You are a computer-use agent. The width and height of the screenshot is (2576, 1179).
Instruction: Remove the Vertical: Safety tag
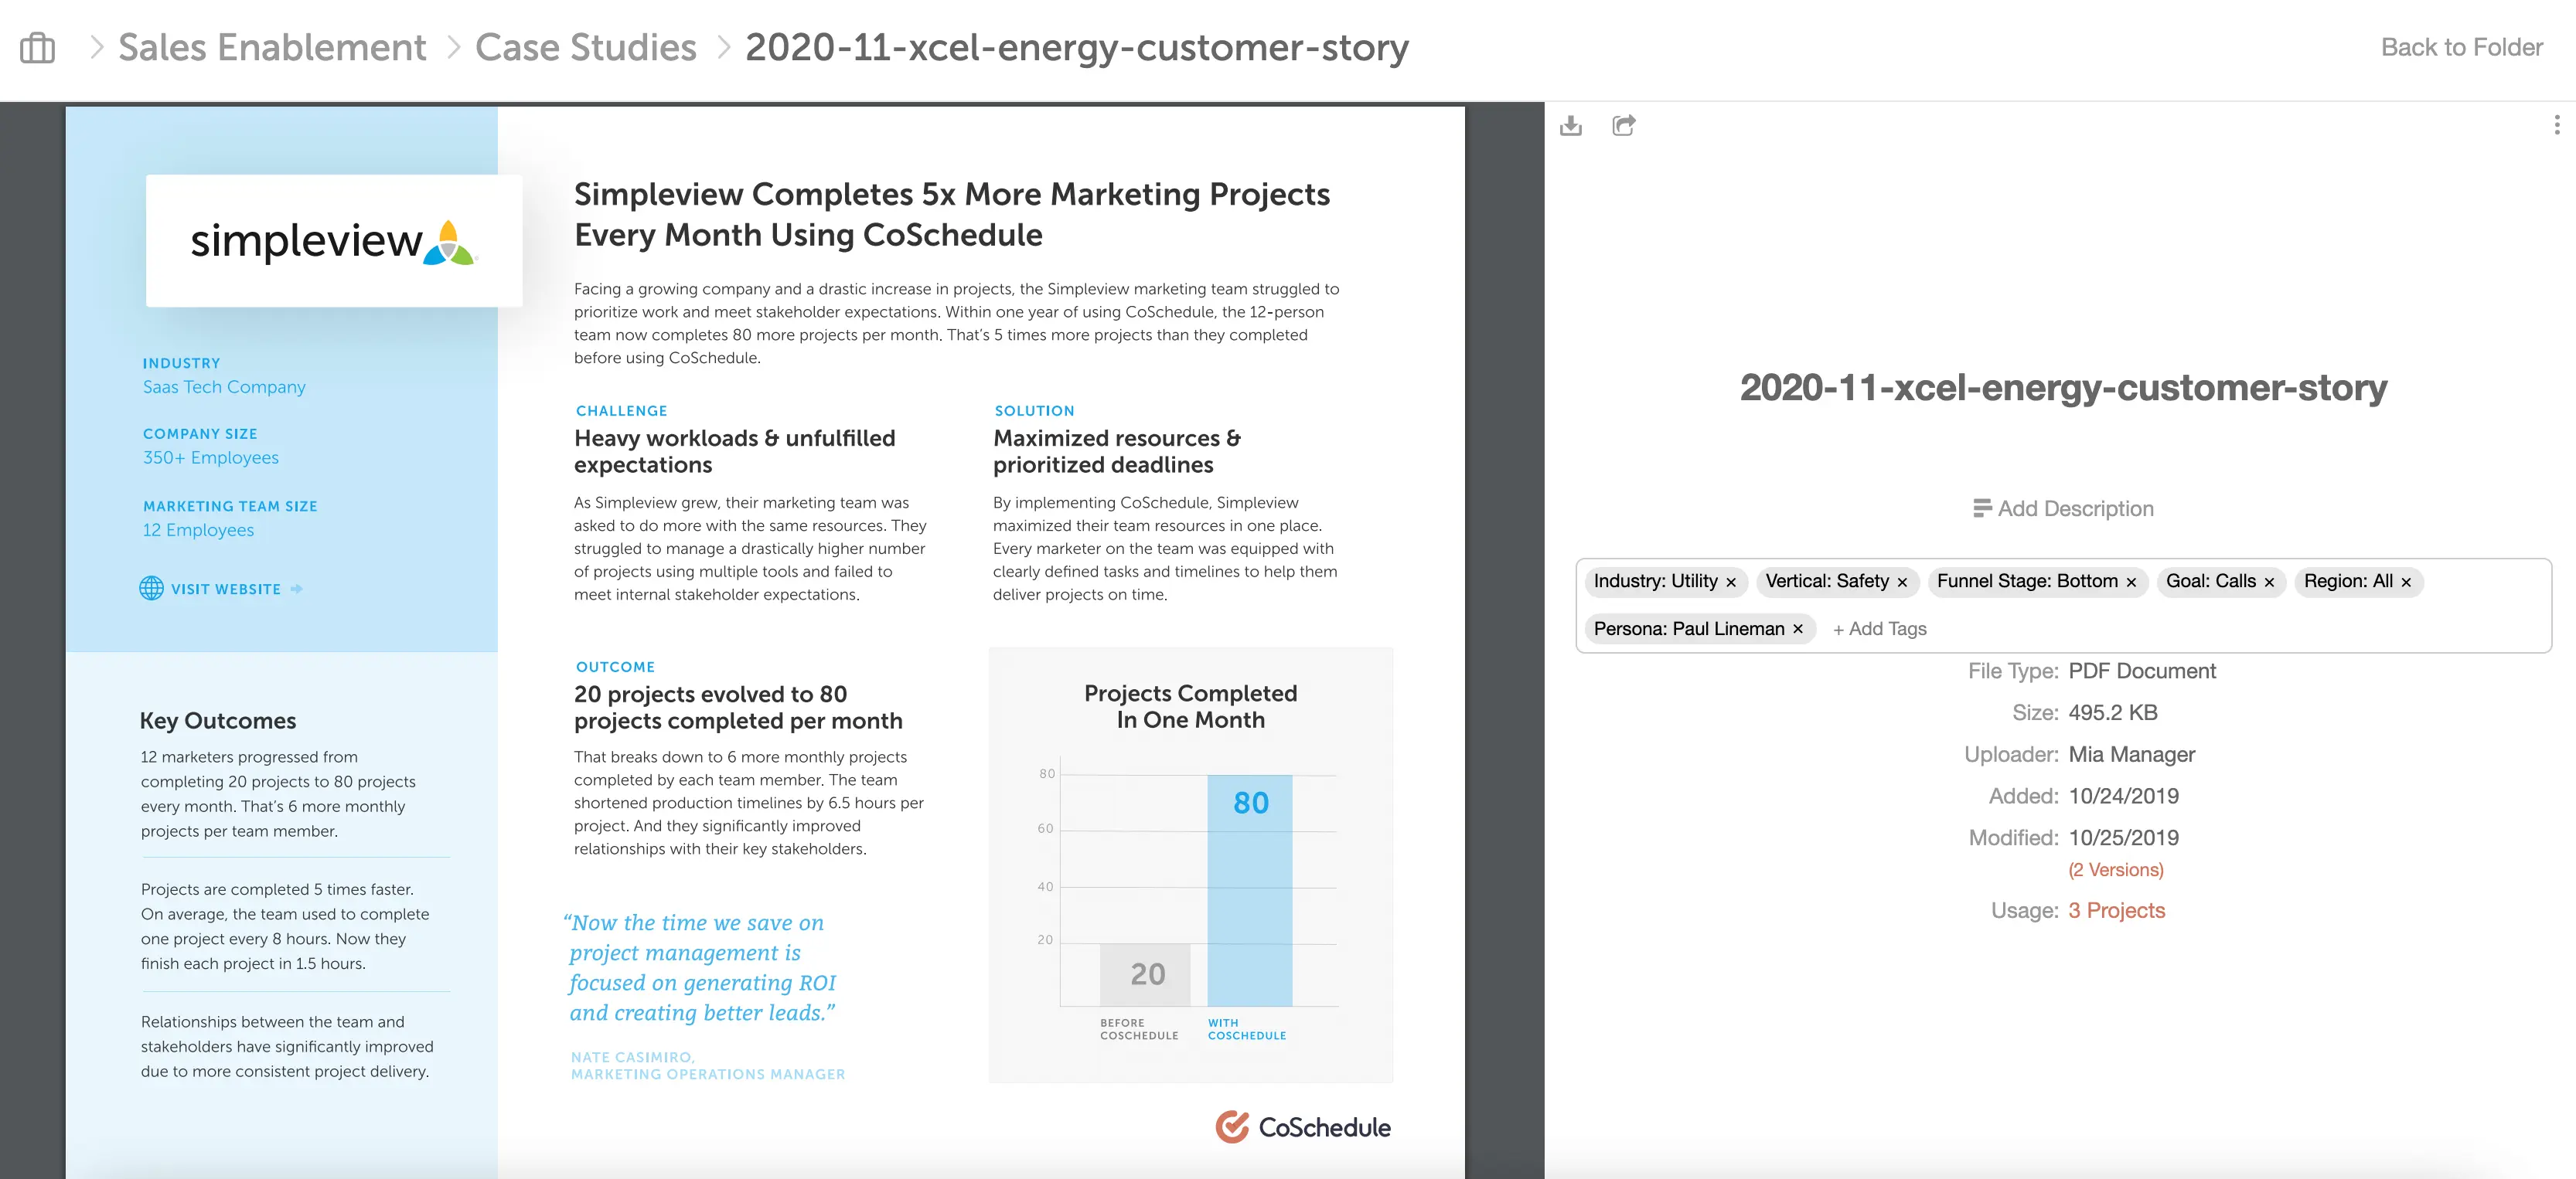1902,583
